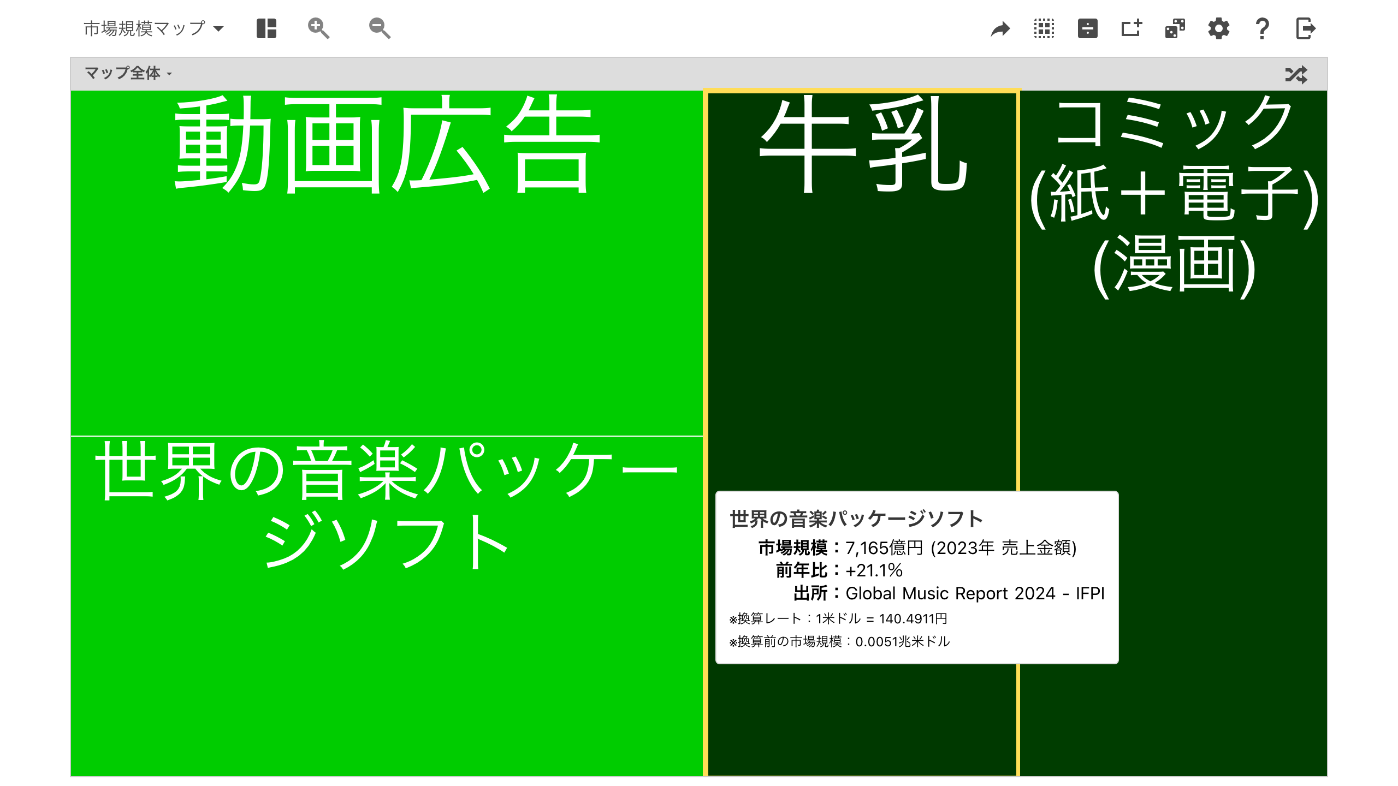This screenshot has width=1398, height=786.
Task: Click the zoom out magnifier icon
Action: coord(380,28)
